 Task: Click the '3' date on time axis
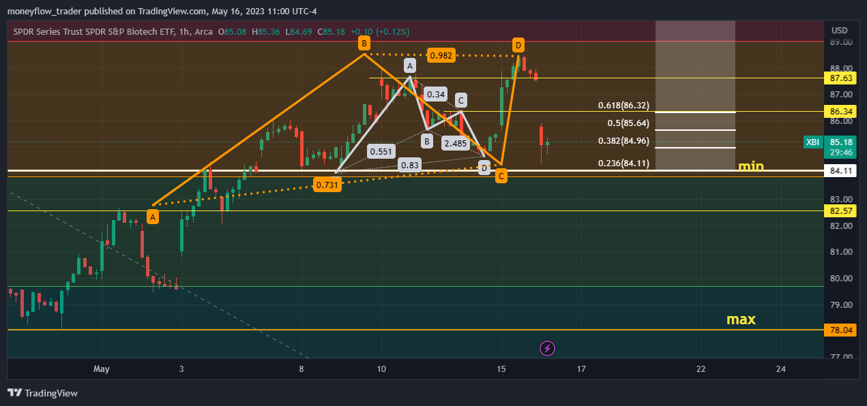point(181,369)
